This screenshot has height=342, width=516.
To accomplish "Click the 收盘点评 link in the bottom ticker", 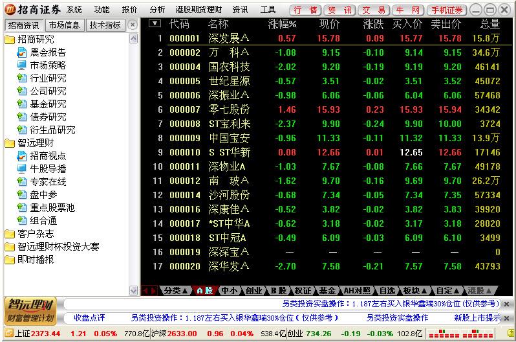I will point(89,318).
